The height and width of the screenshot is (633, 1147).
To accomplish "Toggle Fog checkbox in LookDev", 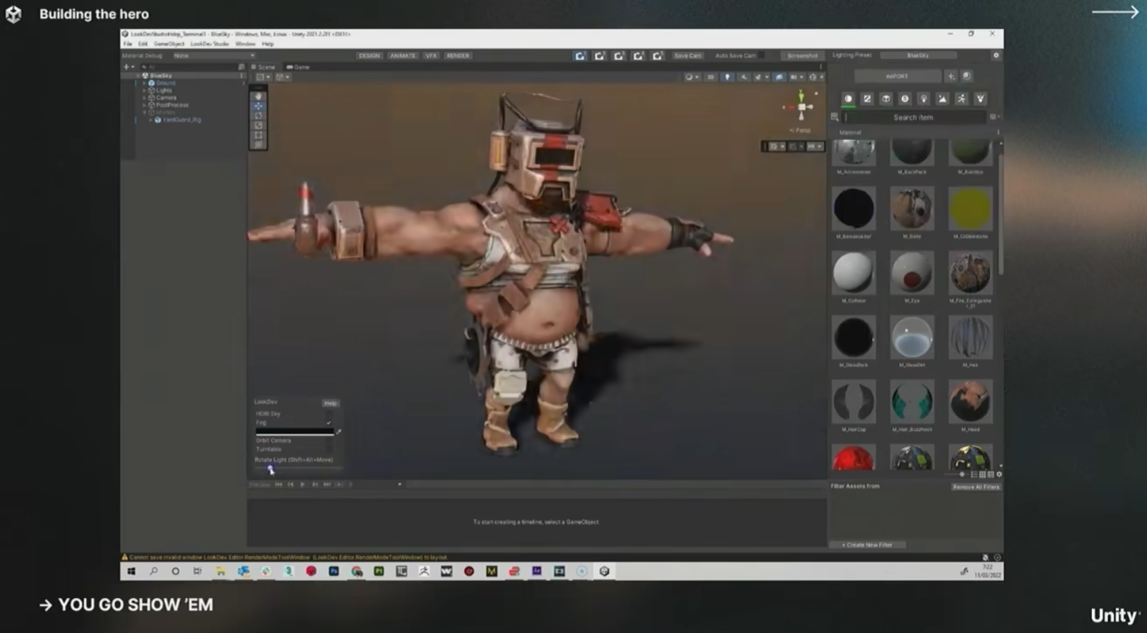I will (x=329, y=422).
